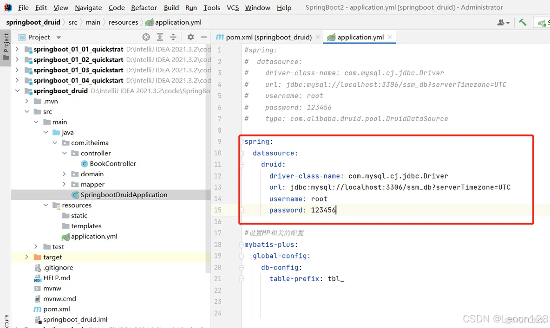
Task: Select SpringbootDruidApplication class icon
Action: [x=75, y=195]
